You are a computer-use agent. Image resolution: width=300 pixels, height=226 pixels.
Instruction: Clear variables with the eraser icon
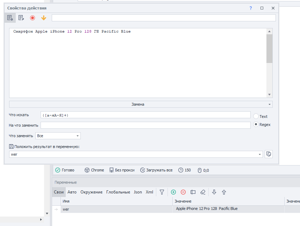203,192
